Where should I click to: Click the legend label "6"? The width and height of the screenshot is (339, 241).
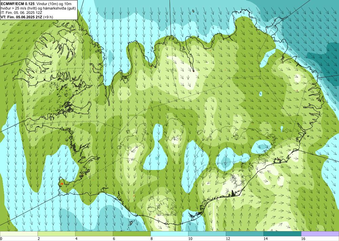pos(114,239)
